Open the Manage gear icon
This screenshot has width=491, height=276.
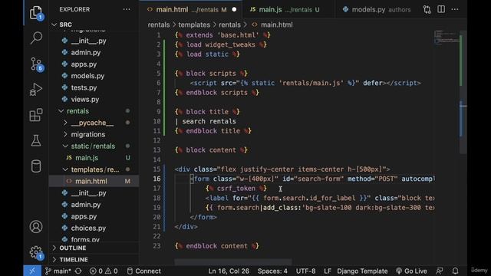[x=36, y=252]
